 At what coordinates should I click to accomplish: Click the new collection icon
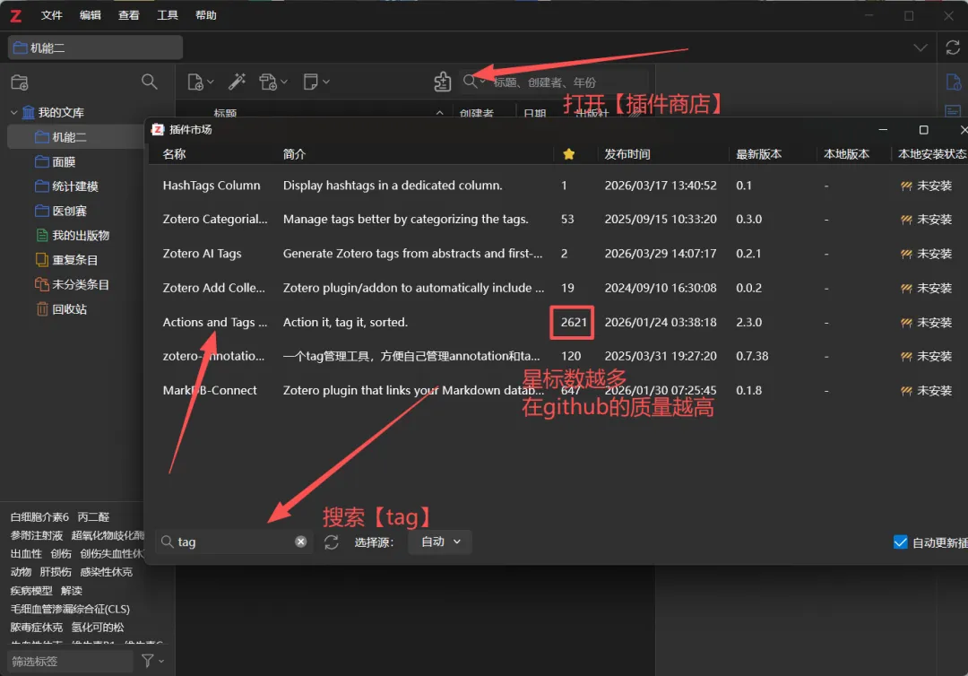20,82
